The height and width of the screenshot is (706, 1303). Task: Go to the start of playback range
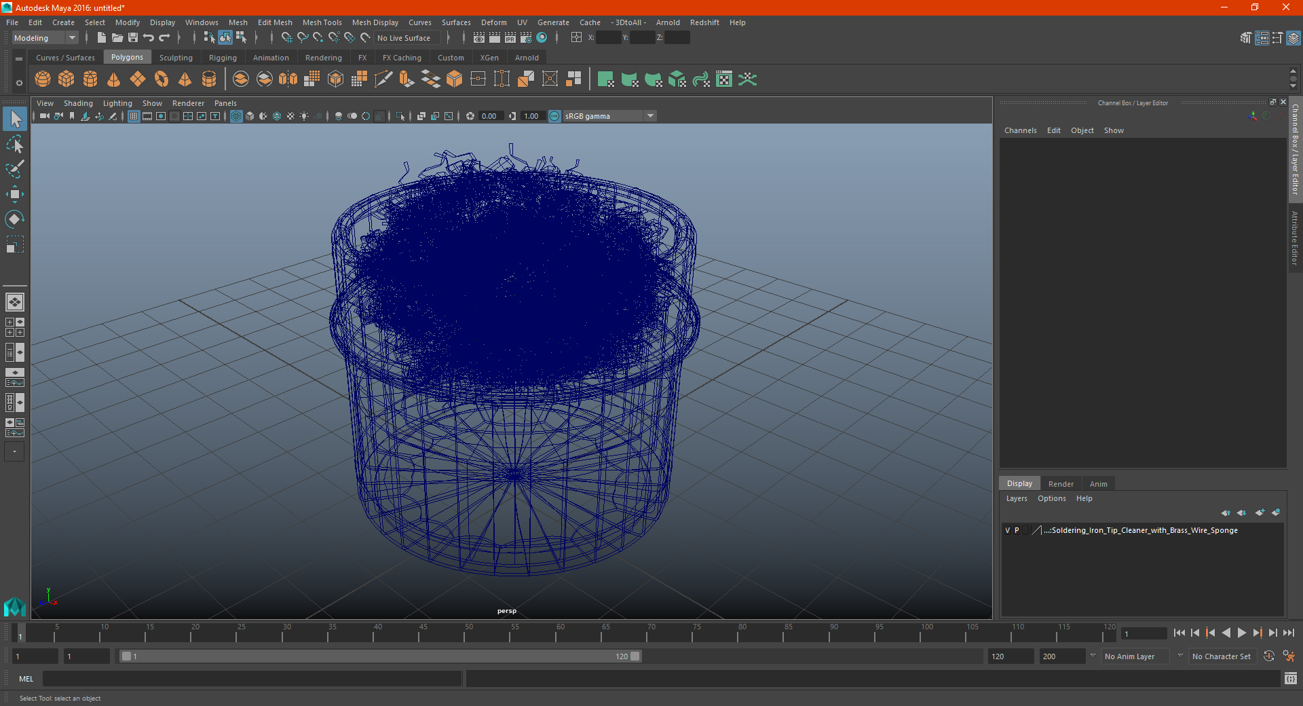coord(1179,633)
